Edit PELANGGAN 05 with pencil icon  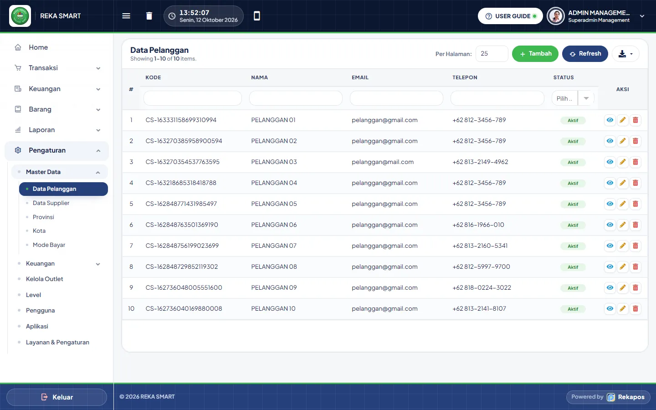623,204
